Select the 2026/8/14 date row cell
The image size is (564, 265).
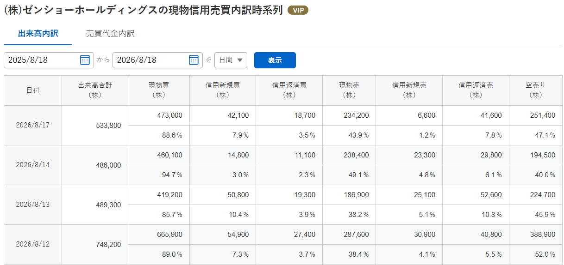coord(33,165)
